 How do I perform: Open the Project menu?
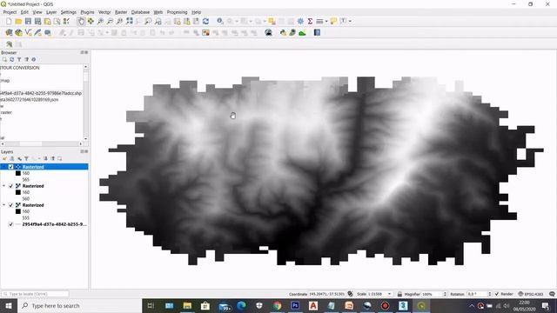pos(10,12)
